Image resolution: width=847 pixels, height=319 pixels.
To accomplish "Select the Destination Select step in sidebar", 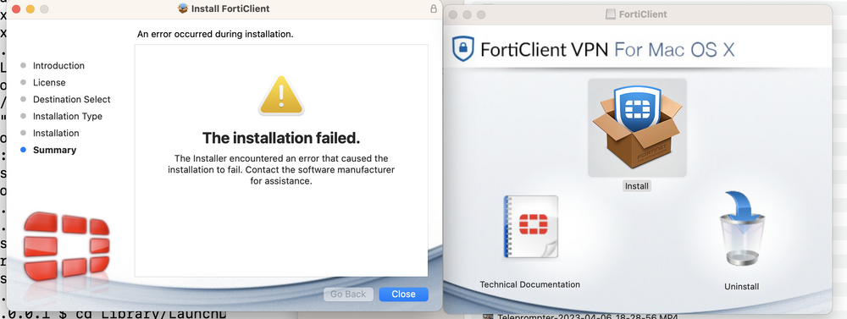I will [71, 99].
